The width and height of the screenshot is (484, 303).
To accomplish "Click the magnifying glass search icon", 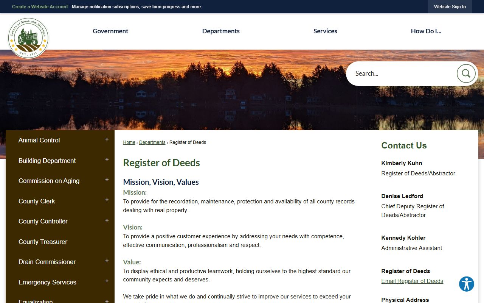I will (x=466, y=73).
